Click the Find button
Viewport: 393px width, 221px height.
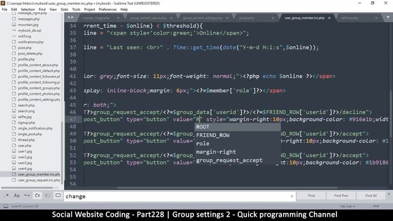(x=311, y=195)
